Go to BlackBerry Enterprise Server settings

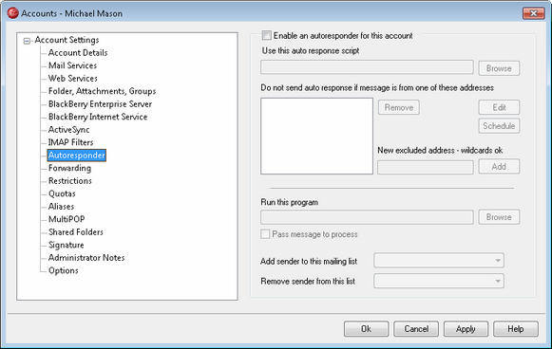pyautogui.click(x=100, y=104)
